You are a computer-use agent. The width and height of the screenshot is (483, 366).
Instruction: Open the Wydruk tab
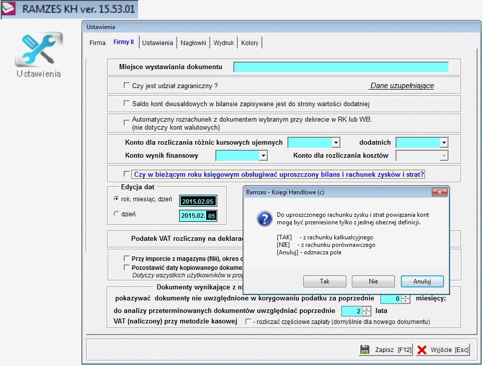pos(224,43)
